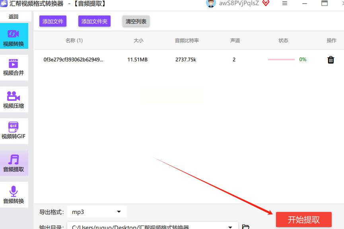Viewport: 344px width, 229px height.
Task: Delete the 0f3e279cf393062b62949 file row
Action: click(x=330, y=60)
